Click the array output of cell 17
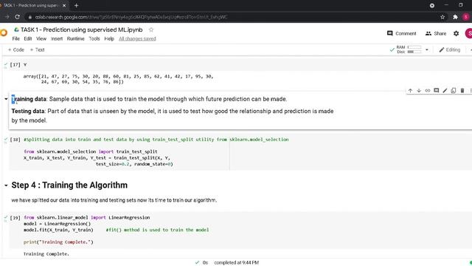Screen dimensions: 472x266 point(118,79)
